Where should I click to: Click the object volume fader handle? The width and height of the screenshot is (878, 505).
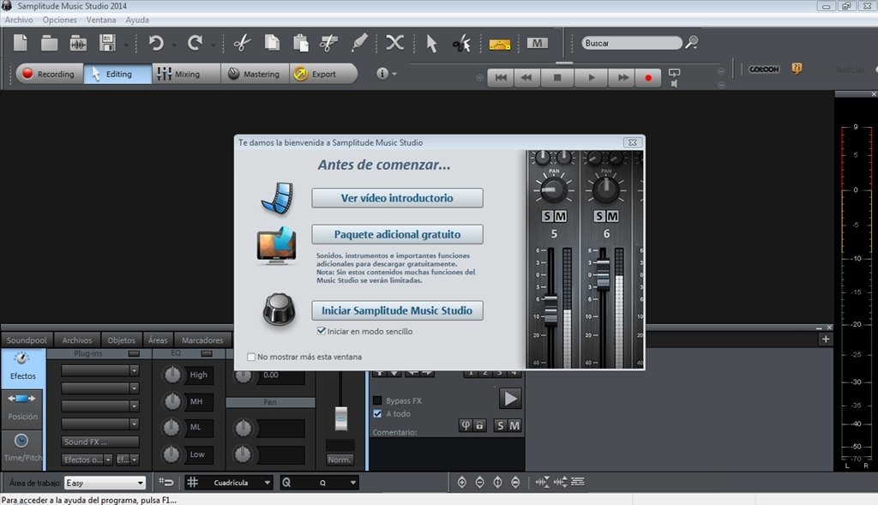(x=341, y=418)
